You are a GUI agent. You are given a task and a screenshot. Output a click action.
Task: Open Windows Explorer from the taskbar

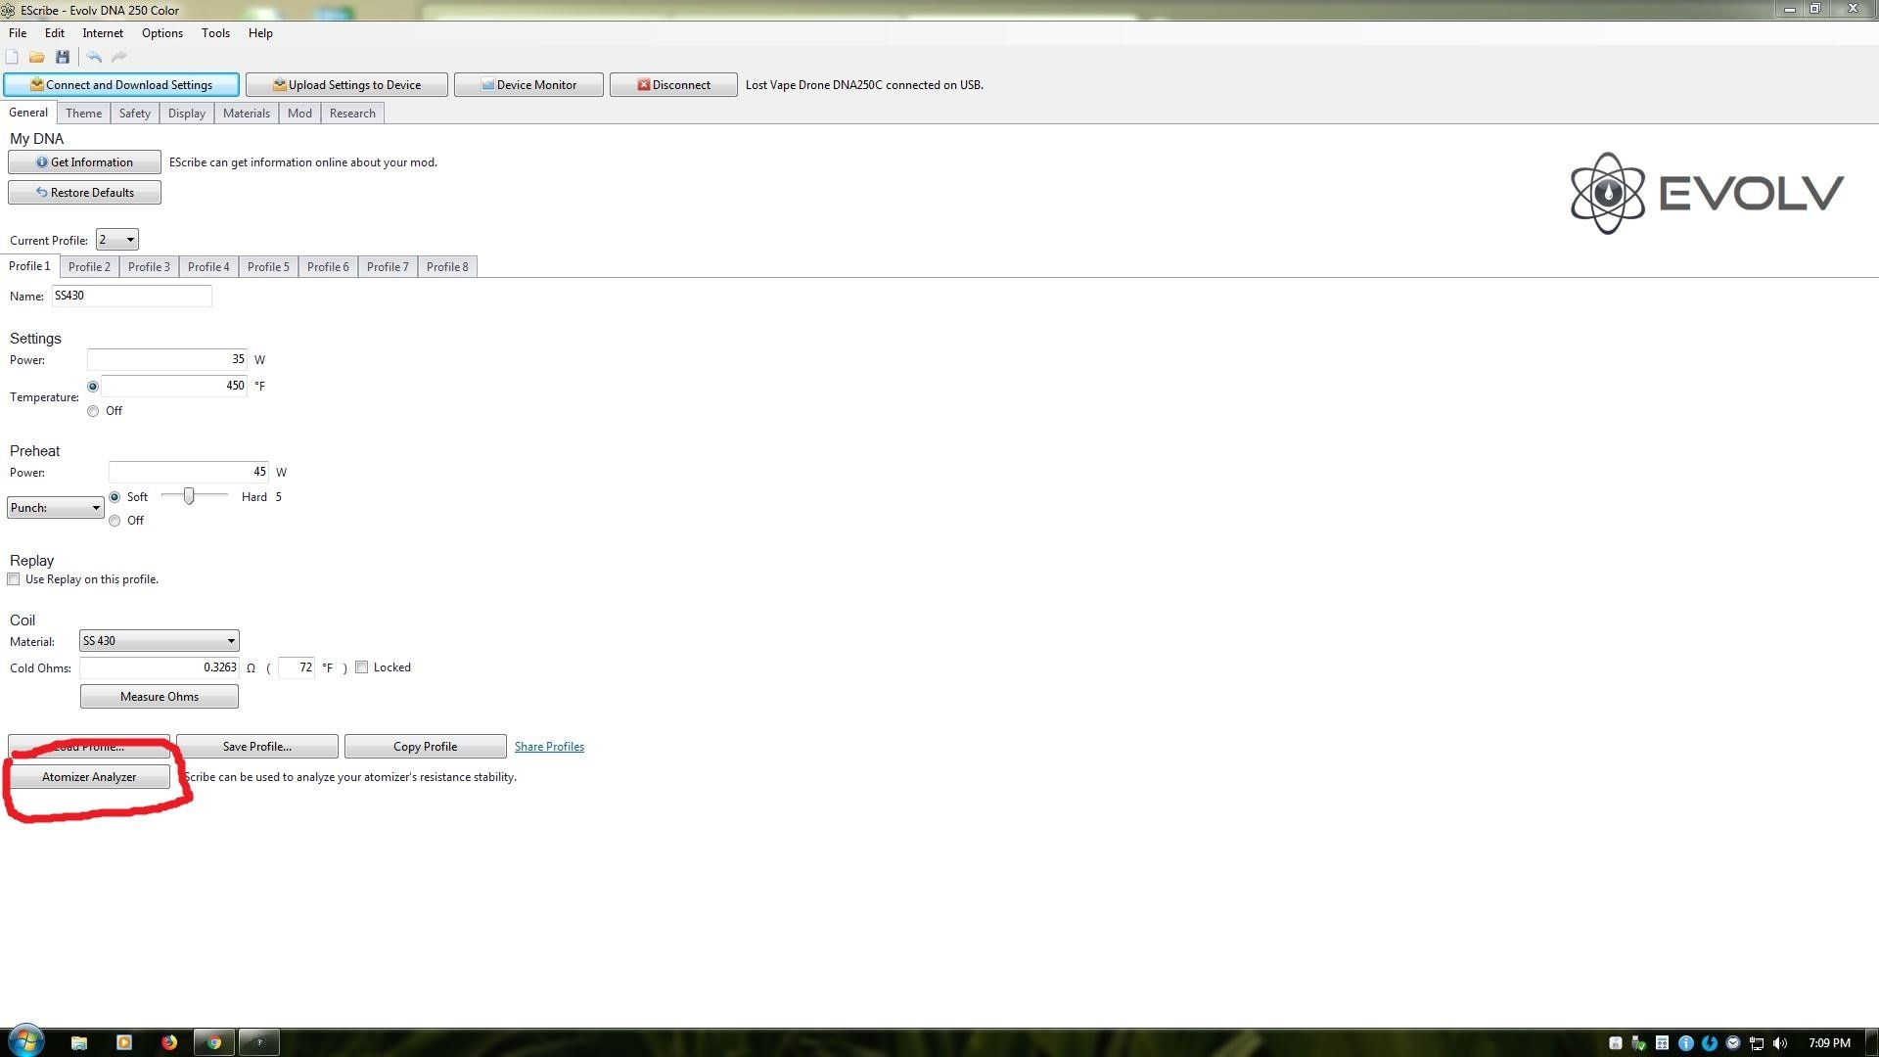click(x=79, y=1042)
